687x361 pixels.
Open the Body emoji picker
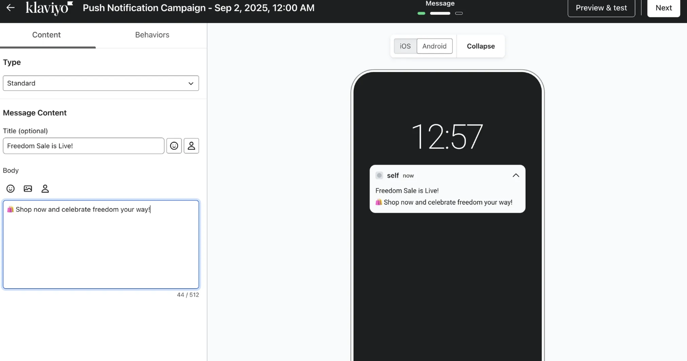click(10, 189)
